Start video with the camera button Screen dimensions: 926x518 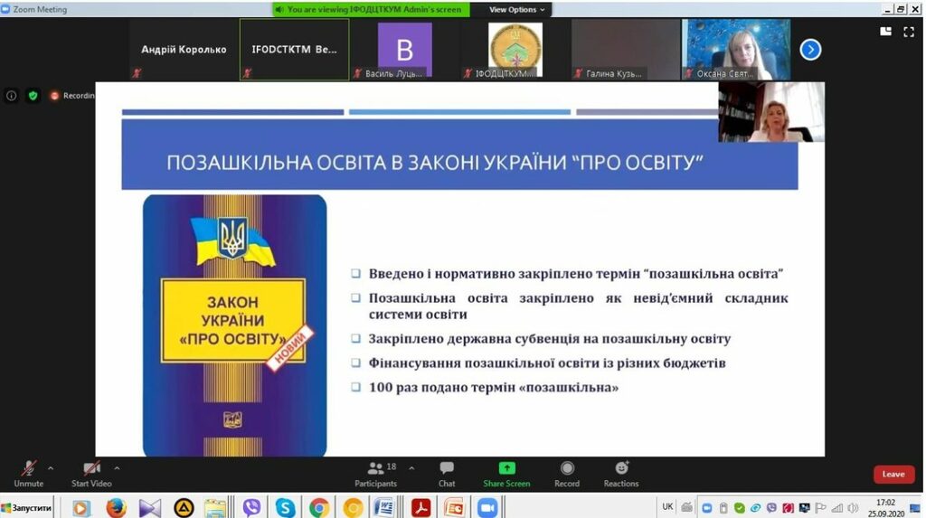point(91,469)
